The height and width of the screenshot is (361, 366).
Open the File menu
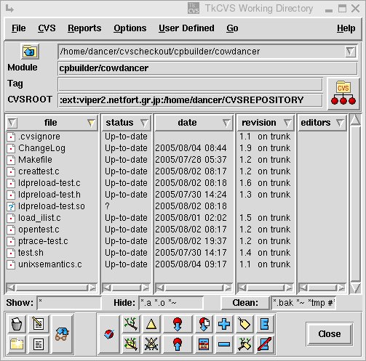click(x=19, y=28)
